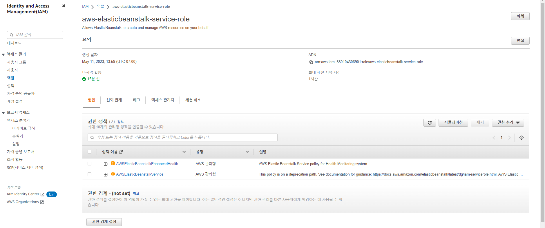Sort by the 정책 이름 column arrow
The width and height of the screenshot is (545, 228).
184,152
